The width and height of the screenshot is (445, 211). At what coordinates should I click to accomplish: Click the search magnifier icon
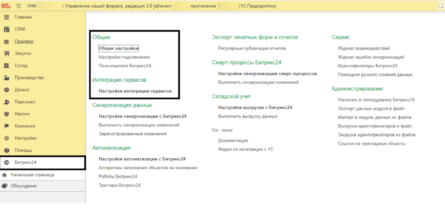point(441,6)
